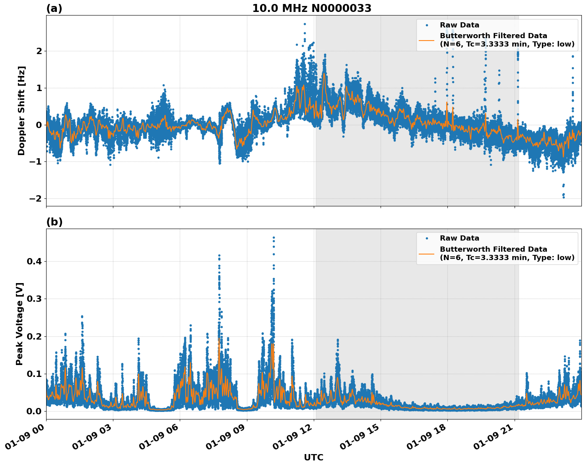Screen dimensions: 585x466
Task: Click the highest Doppler Shift outlier point near 01-09 12
Action: [x=304, y=24]
